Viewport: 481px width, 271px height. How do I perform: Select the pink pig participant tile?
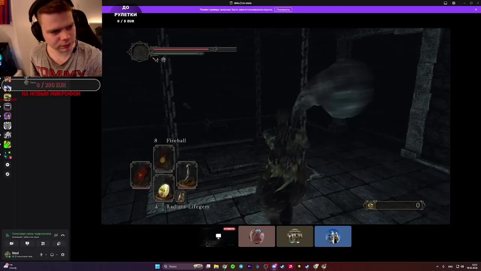257,236
